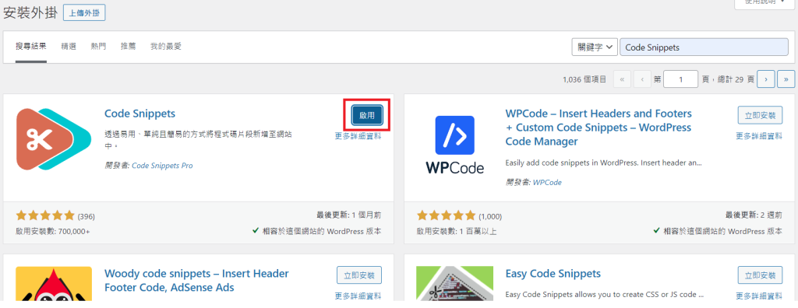
Task: Click the Easy Code Snippets description text
Action: 605,294
